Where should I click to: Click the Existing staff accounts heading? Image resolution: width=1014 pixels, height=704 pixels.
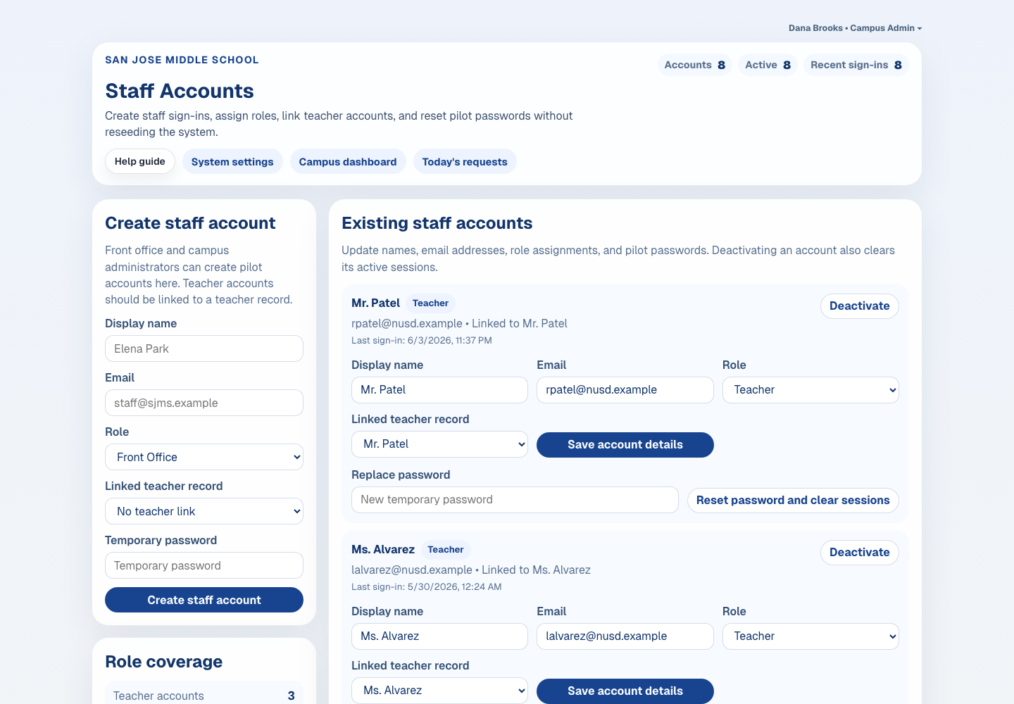click(437, 223)
